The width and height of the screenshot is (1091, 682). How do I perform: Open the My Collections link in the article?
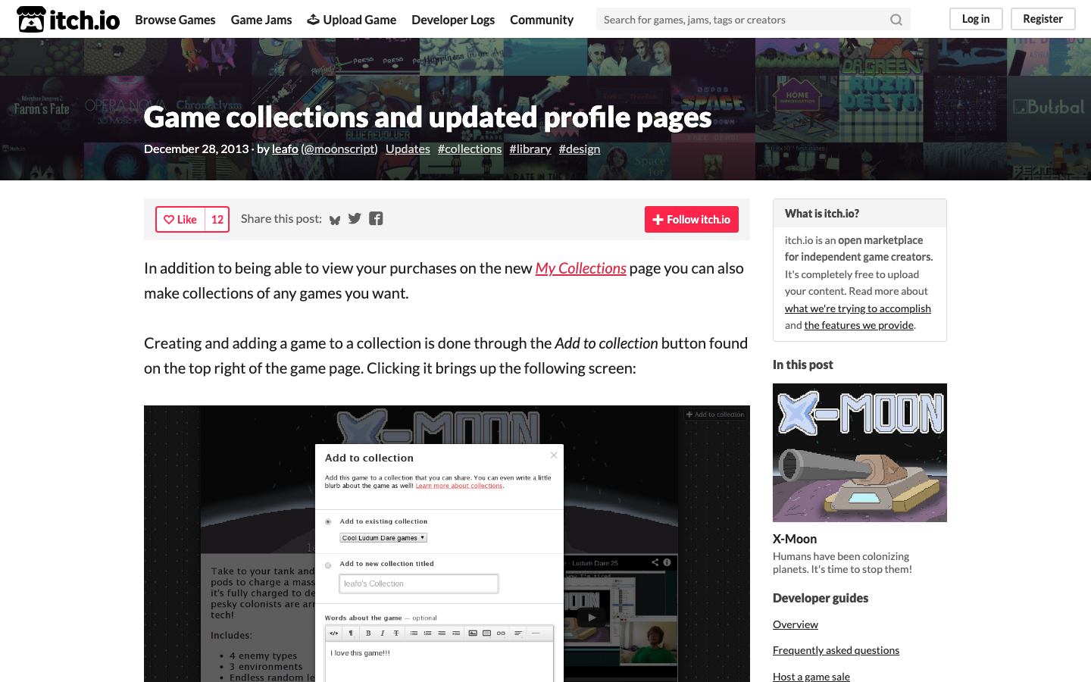click(x=581, y=268)
